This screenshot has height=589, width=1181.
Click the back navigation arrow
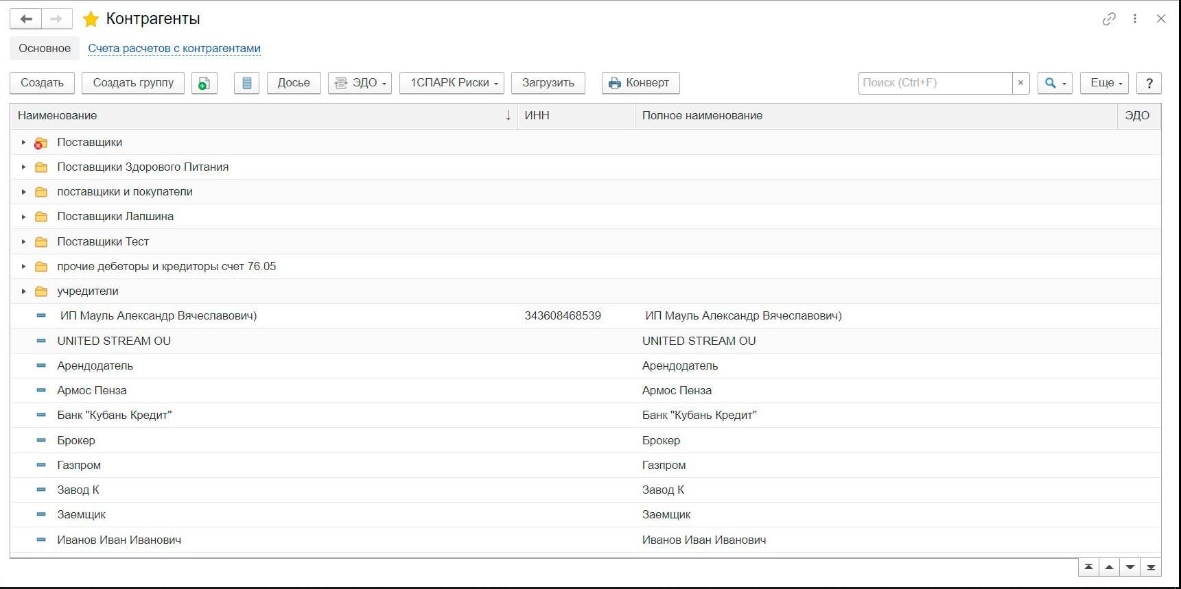click(26, 19)
